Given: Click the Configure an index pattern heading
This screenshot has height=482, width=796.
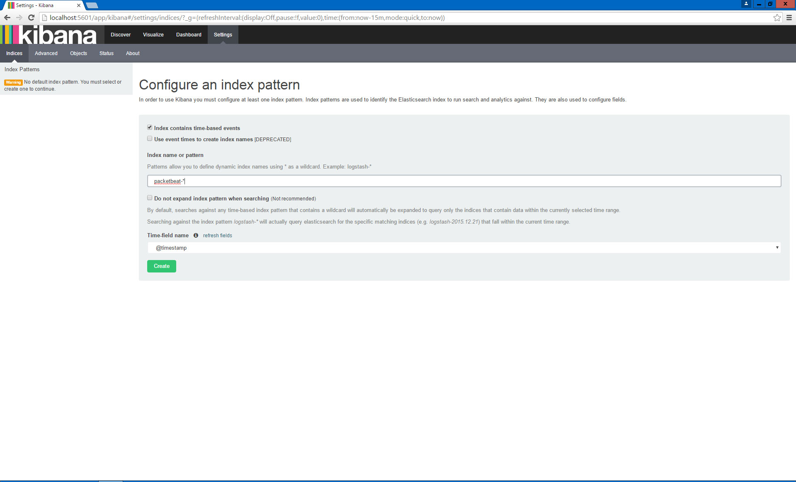Looking at the screenshot, I should pyautogui.click(x=219, y=85).
